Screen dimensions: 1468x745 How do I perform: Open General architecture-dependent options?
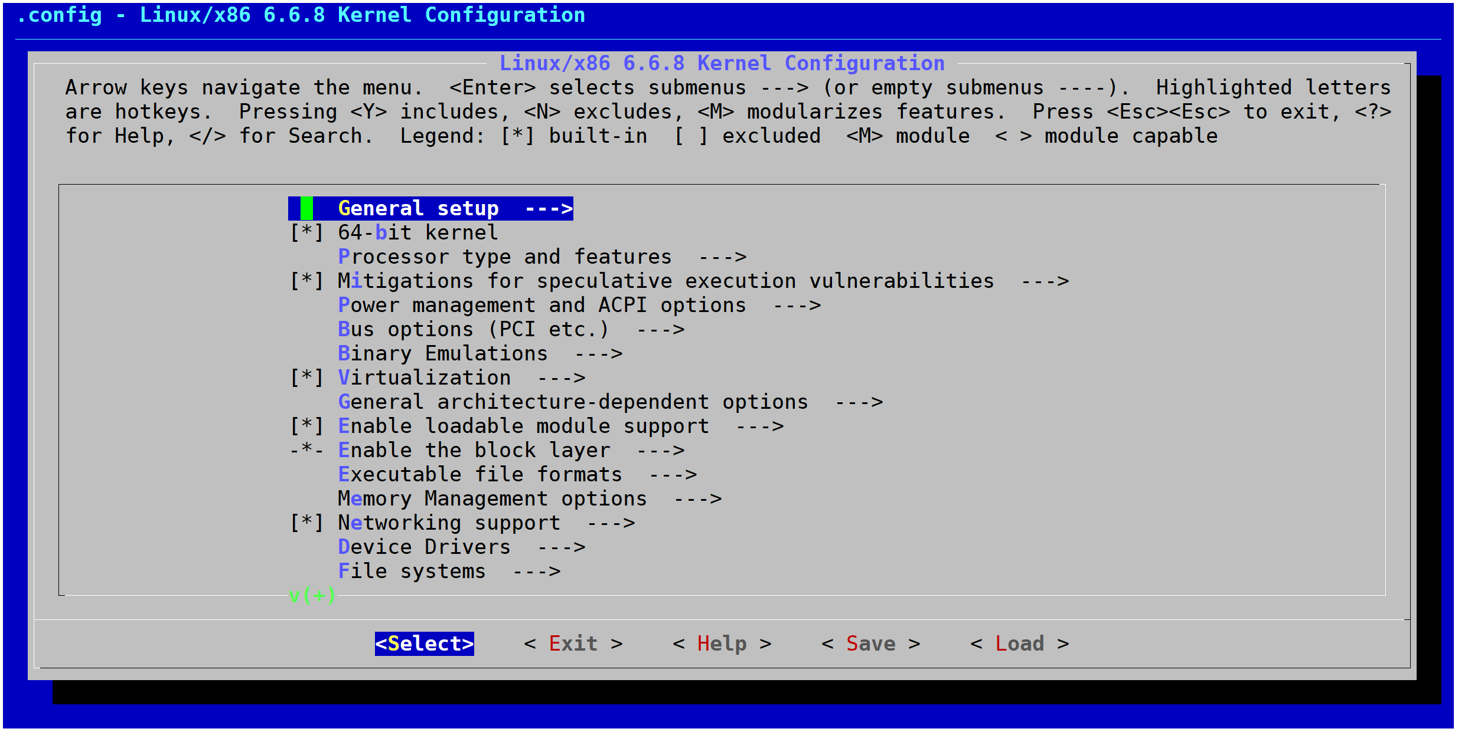tap(611, 402)
